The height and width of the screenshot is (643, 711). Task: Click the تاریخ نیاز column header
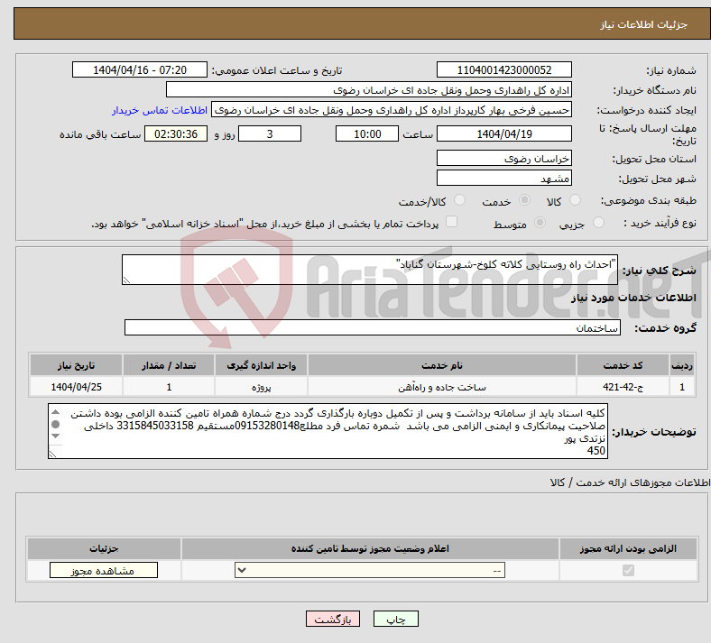tap(76, 365)
